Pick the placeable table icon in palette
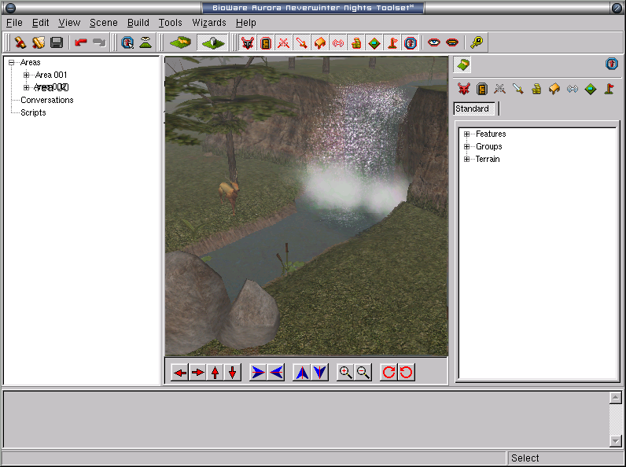This screenshot has width=626, height=467. pos(554,89)
